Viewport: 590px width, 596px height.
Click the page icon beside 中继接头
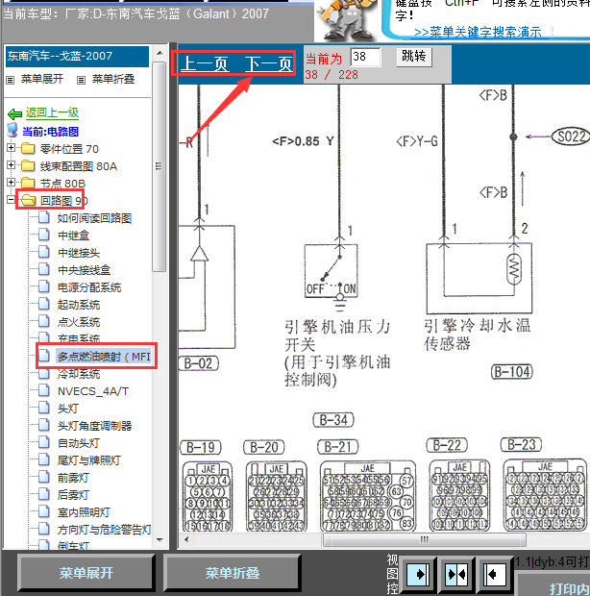[44, 252]
